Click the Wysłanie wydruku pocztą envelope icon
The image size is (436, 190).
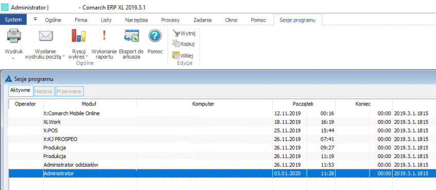tap(46, 36)
